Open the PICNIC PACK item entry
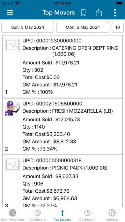Screen dimensions: 125x222 tap(62, 181)
